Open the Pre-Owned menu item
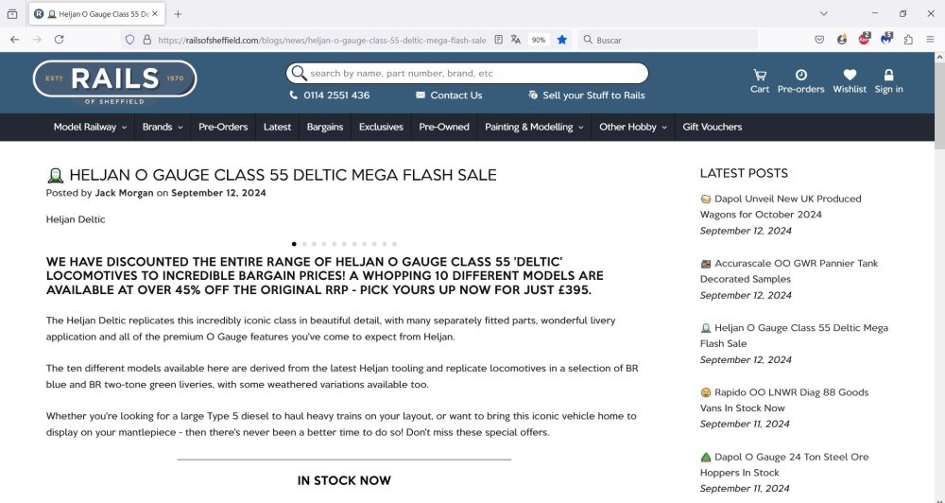Viewport: 945px width, 503px height. tap(444, 127)
